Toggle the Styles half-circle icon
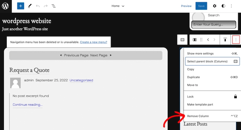Image resolution: width=241 pixels, height=130 pixels. pyautogui.click(x=223, y=6)
